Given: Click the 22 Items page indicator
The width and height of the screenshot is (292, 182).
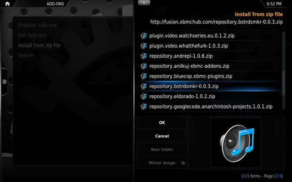Looking at the screenshot, I should coord(262,176).
